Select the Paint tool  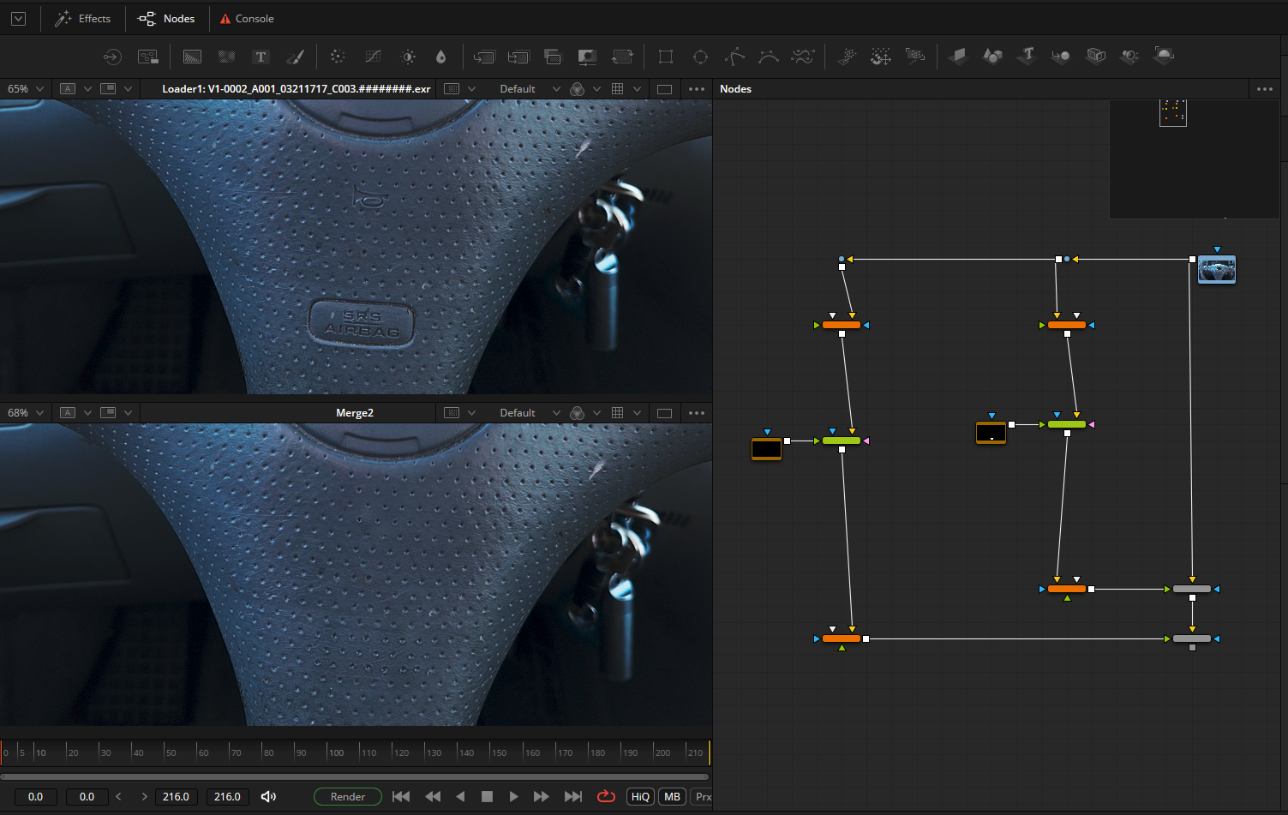pyautogui.click(x=296, y=57)
